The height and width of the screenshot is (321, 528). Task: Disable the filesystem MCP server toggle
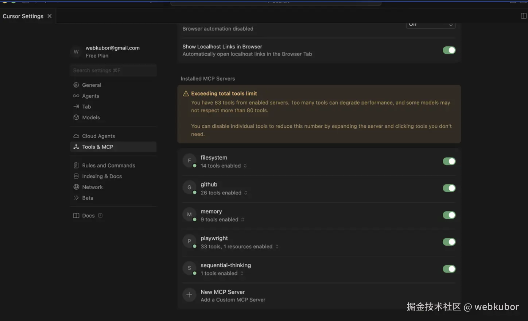click(449, 161)
